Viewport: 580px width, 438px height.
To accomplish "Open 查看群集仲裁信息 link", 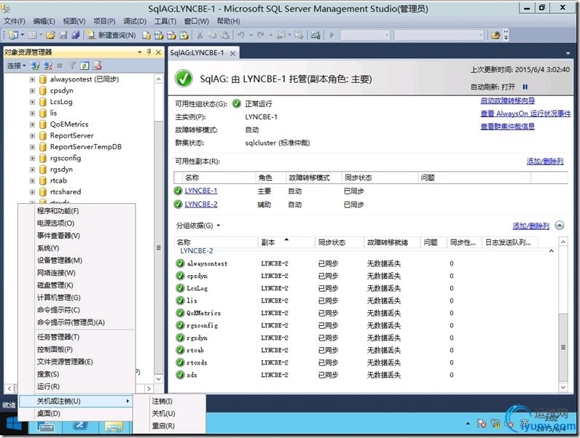I will point(507,127).
